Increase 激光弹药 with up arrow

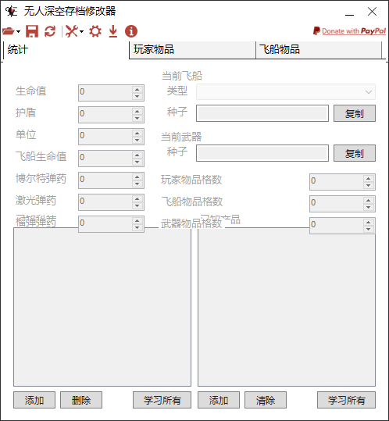(137, 198)
